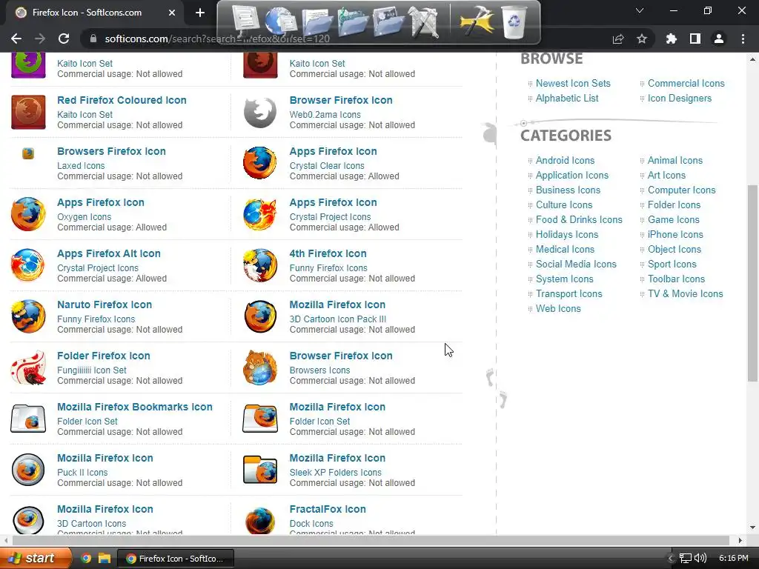Open the tiny Laxed Icons Firefox thumbnail

(28, 153)
